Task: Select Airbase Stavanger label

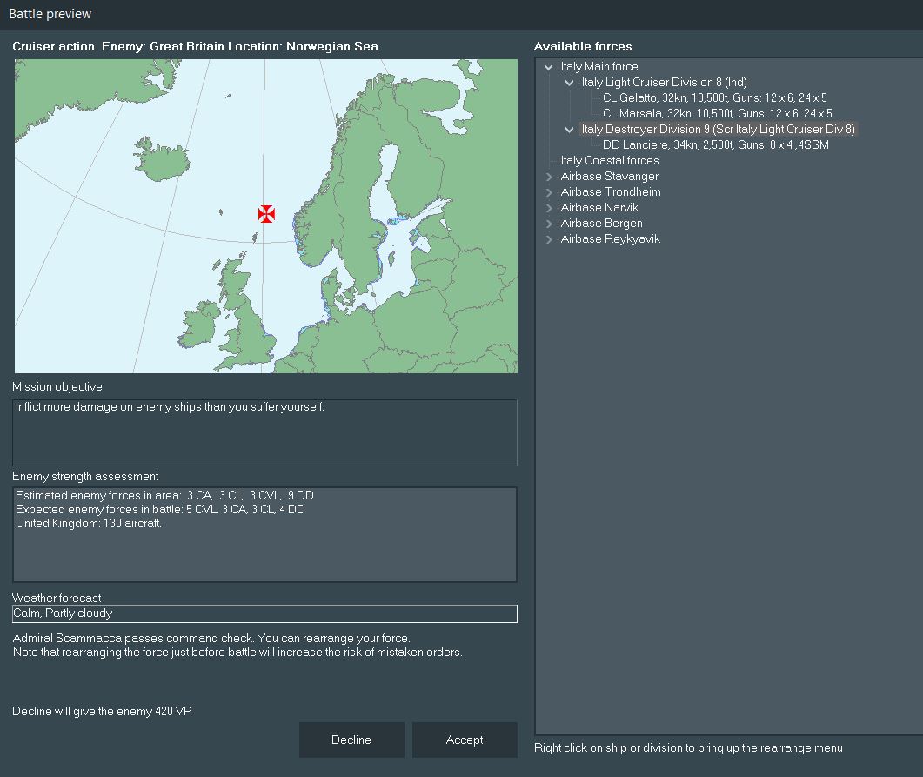Action: pyautogui.click(x=609, y=176)
